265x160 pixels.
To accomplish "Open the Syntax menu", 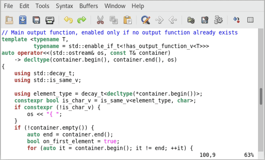I will coord(64,6).
